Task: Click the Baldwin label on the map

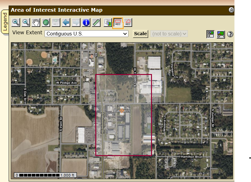Action: [121, 110]
